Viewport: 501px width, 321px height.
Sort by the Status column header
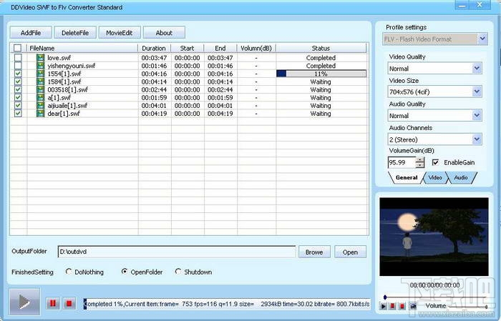coord(321,48)
